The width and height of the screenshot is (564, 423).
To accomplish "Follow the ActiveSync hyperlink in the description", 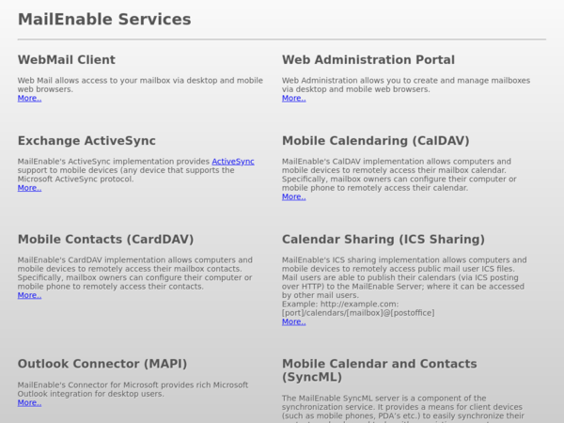I will 233,162.
